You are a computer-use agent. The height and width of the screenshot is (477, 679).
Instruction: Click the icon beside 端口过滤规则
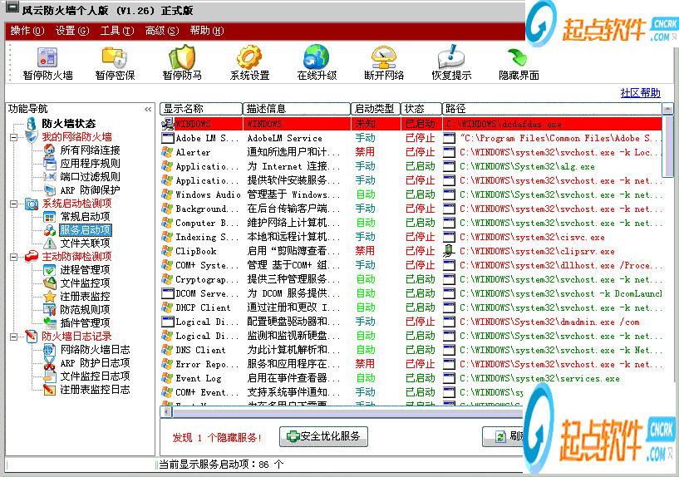[49, 177]
